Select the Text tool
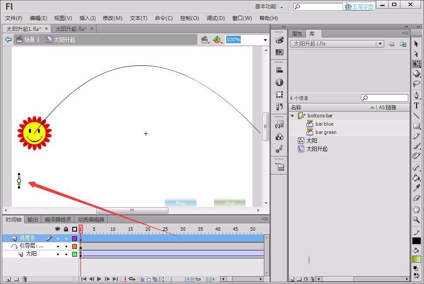 [x=416, y=105]
